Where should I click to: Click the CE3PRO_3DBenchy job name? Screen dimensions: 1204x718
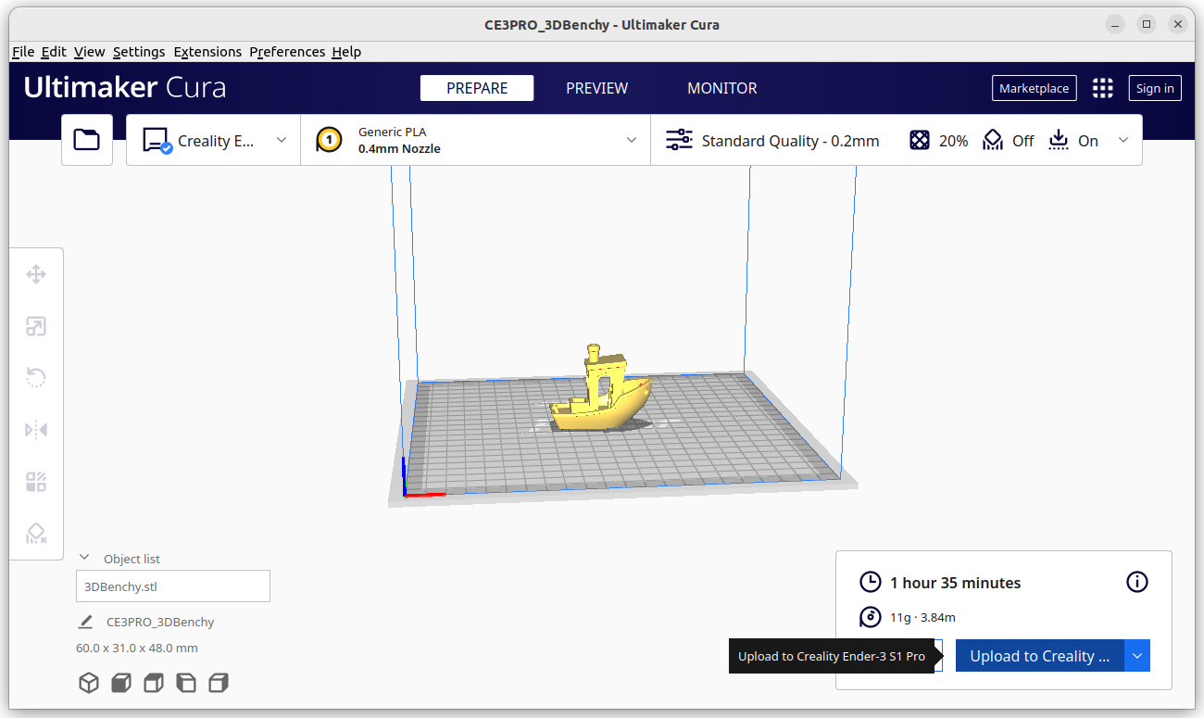(160, 622)
